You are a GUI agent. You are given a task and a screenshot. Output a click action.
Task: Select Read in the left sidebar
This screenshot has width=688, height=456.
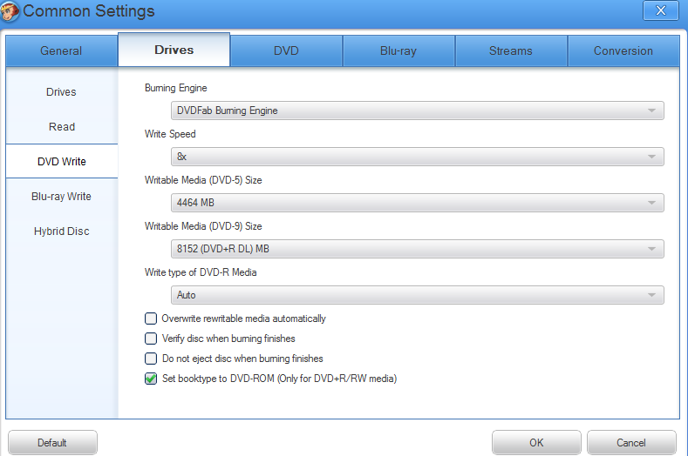click(61, 126)
